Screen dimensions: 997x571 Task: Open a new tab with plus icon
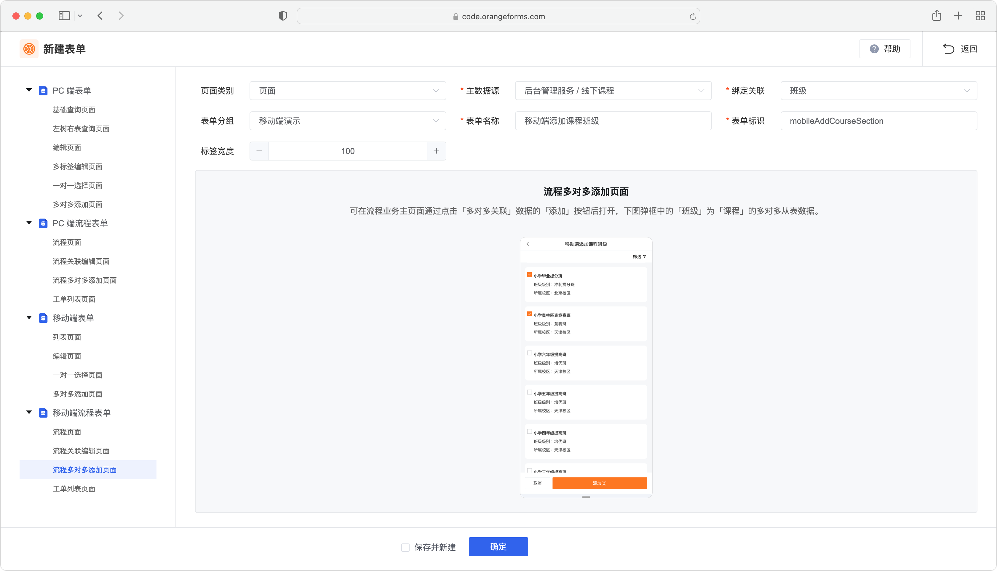[x=958, y=16]
